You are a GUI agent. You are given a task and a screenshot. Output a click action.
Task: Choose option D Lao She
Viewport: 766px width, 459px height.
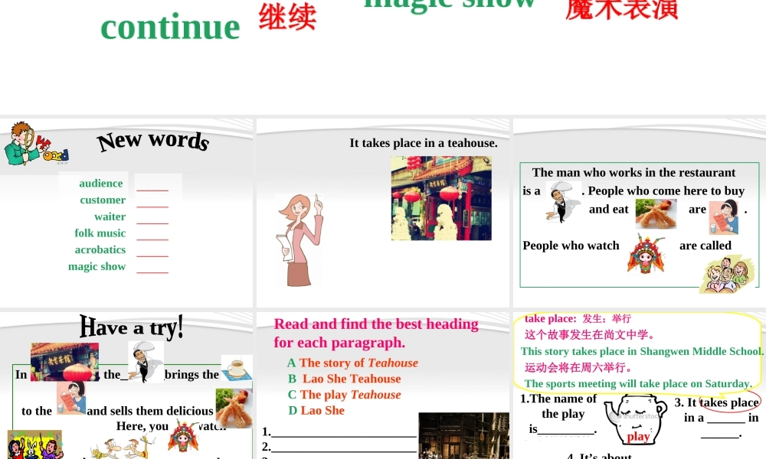pyautogui.click(x=316, y=411)
